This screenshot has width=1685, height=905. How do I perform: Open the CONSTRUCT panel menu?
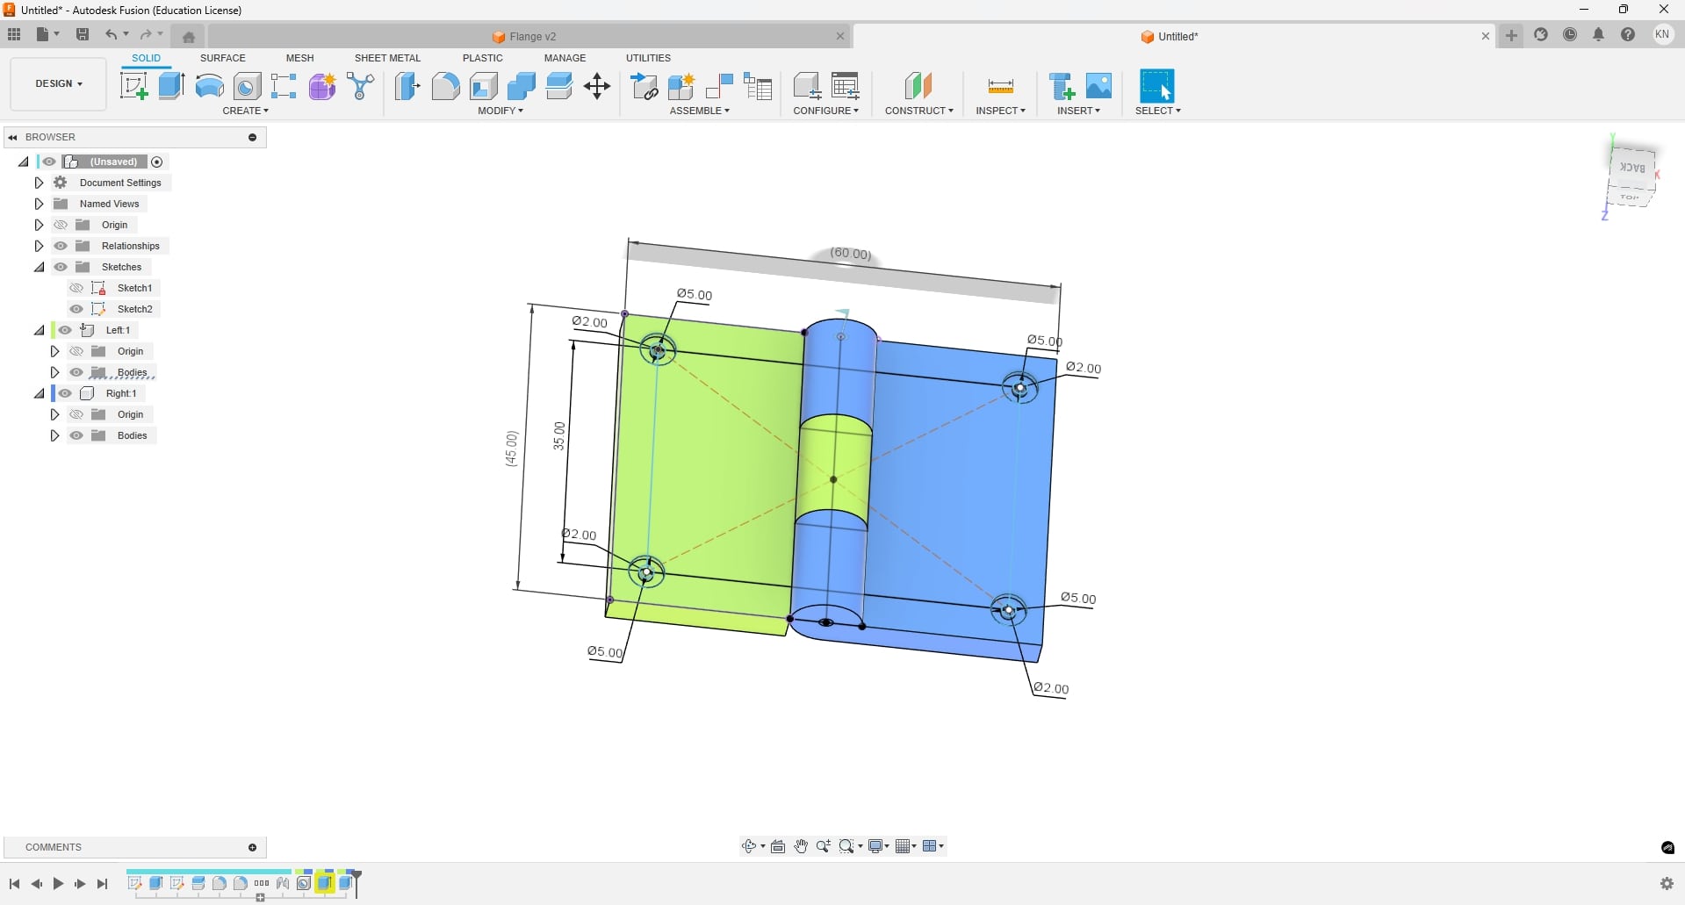(x=919, y=111)
